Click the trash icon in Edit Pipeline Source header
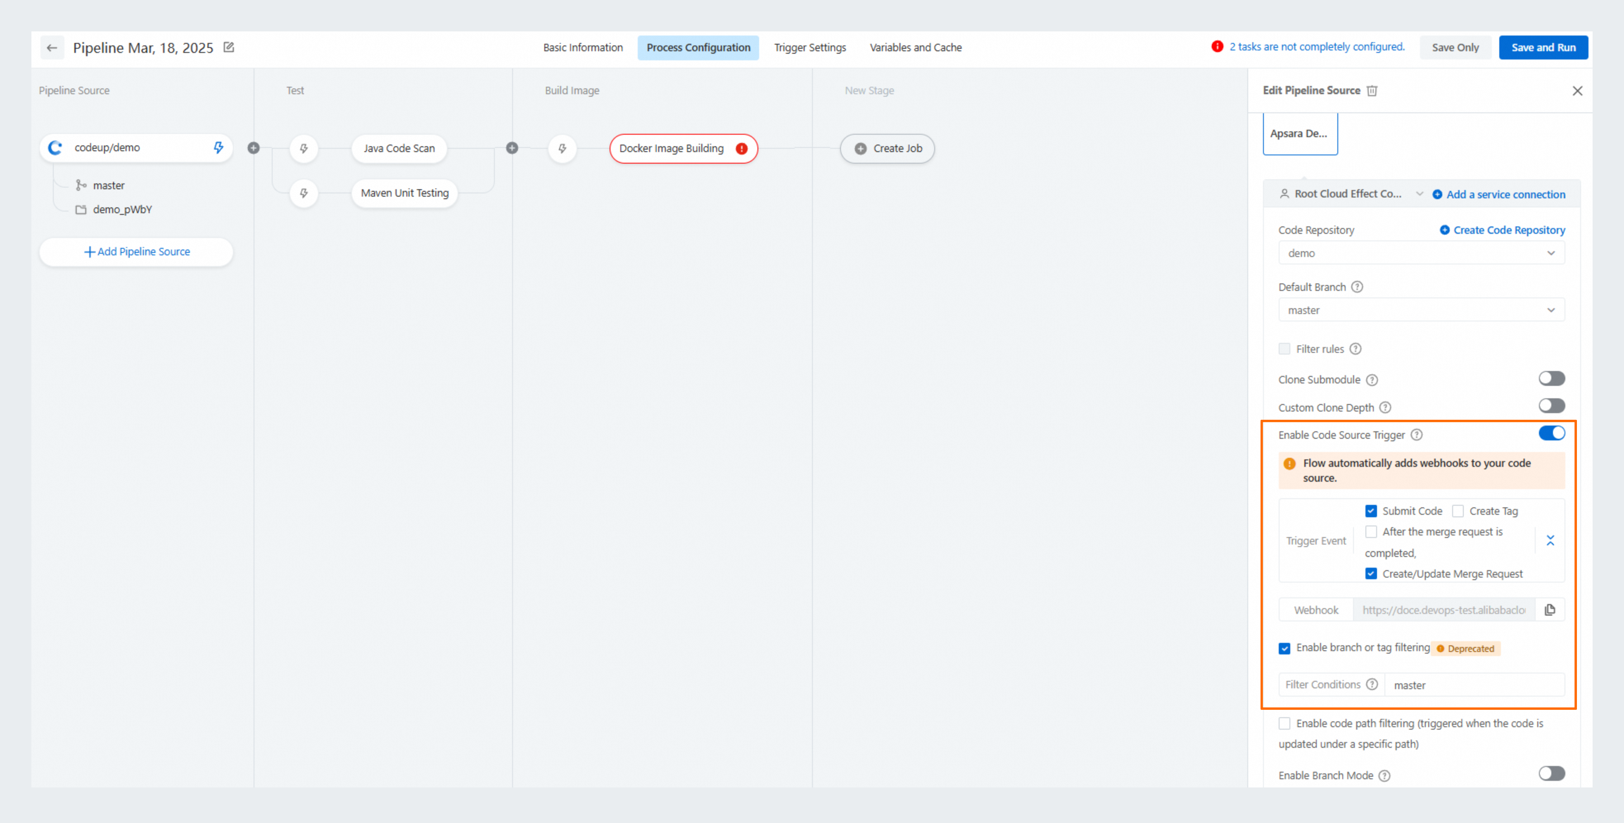The width and height of the screenshot is (1624, 823). click(1372, 90)
